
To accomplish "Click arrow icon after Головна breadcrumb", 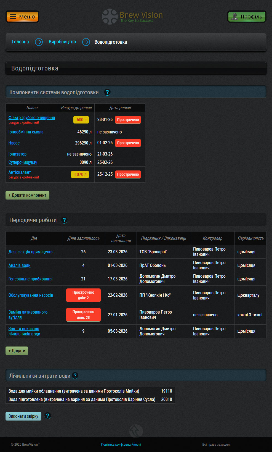I will coord(39,42).
